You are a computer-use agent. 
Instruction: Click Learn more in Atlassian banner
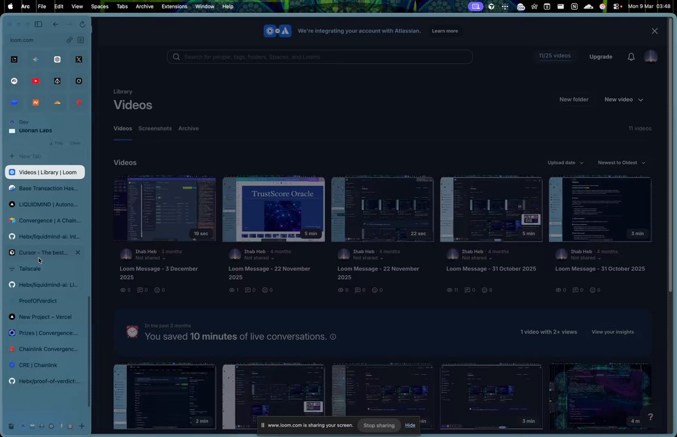pos(444,31)
